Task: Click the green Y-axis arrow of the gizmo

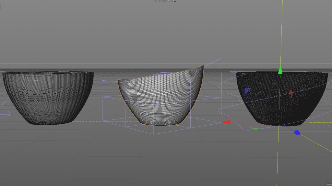Action: tap(280, 70)
